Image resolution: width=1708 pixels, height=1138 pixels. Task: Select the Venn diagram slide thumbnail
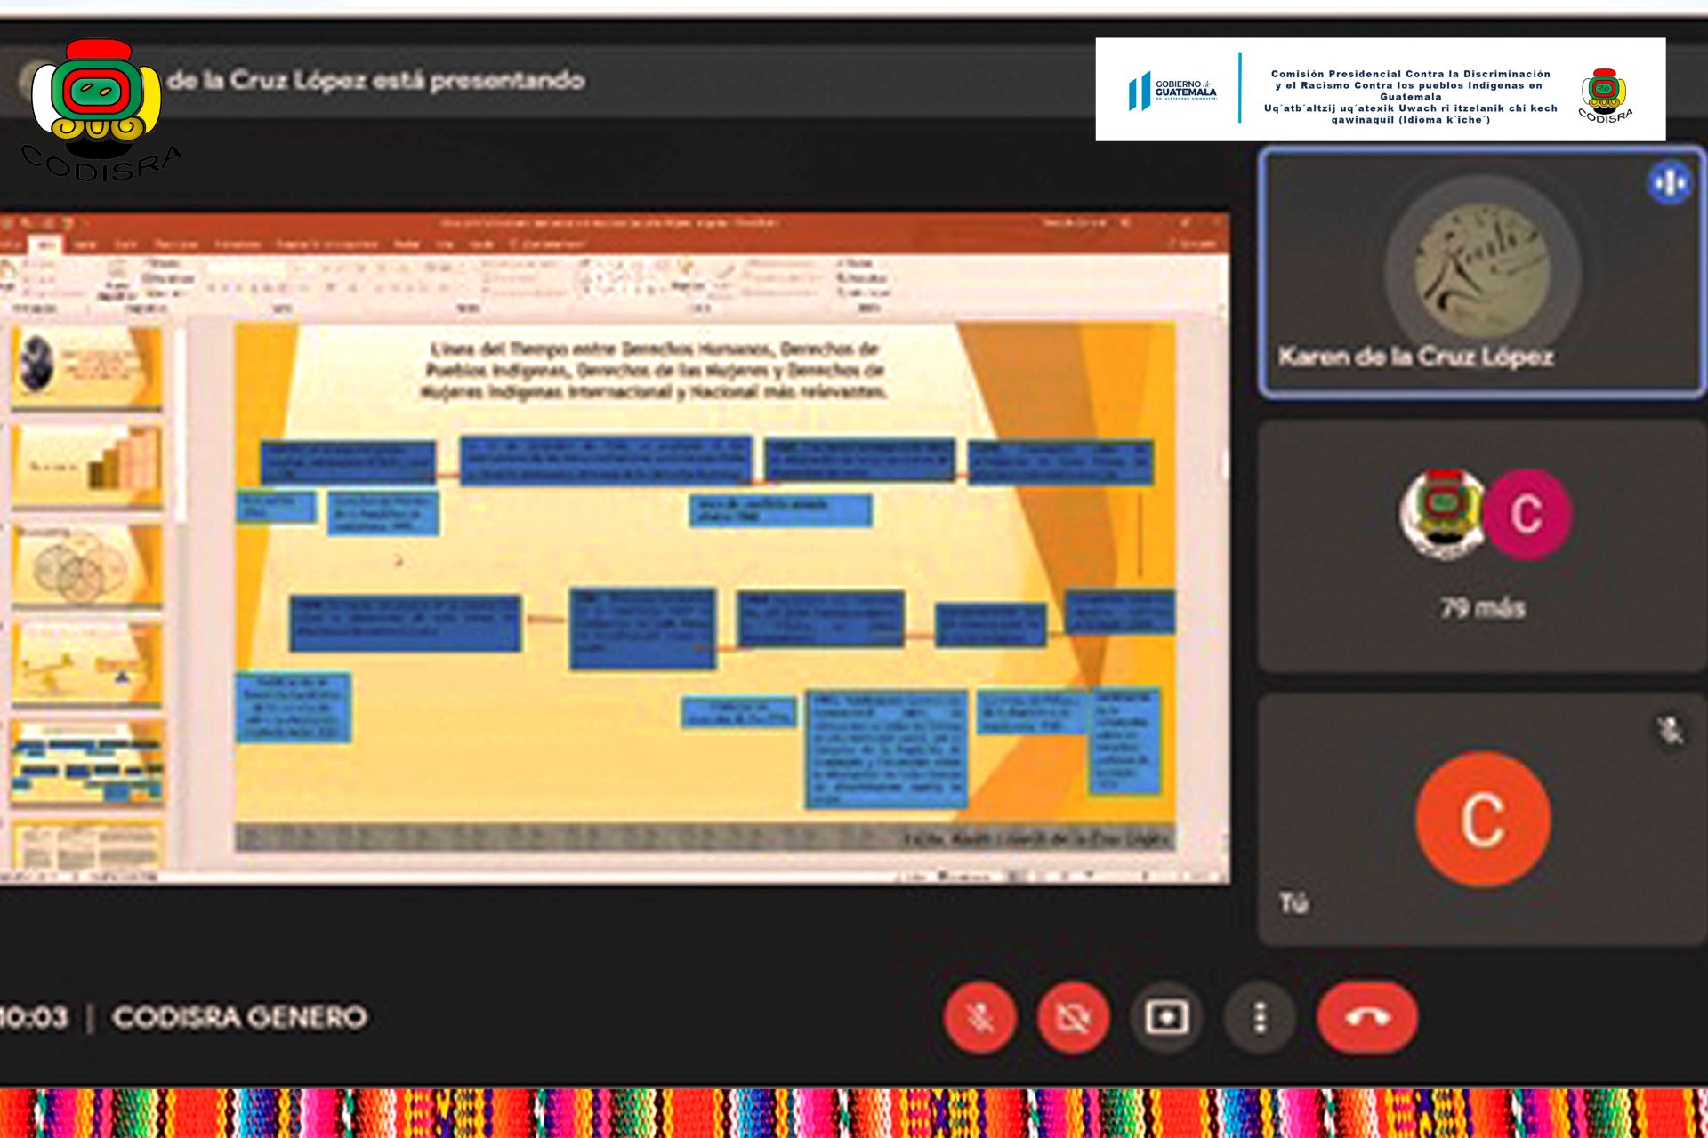tap(86, 565)
